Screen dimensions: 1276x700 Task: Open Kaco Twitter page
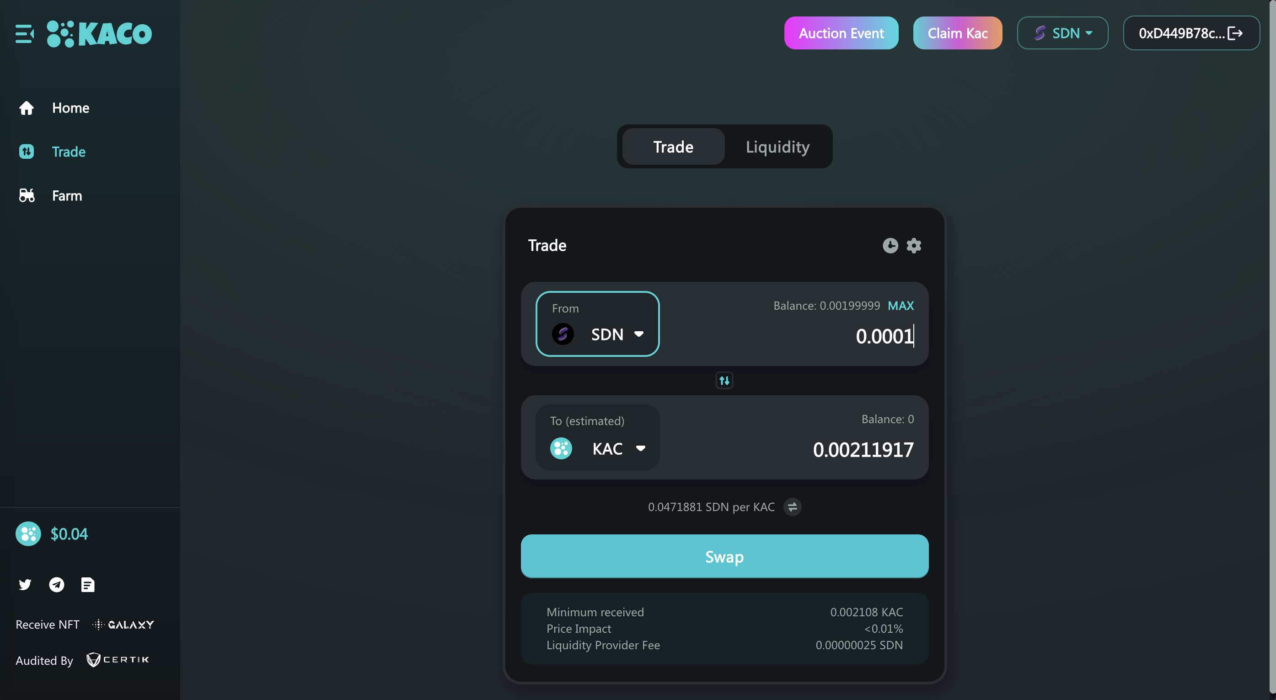25,585
